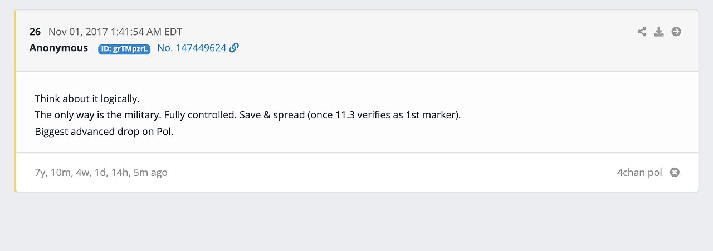Click the empty gray header area of post card
The height and width of the screenshot is (251, 713).
tap(418, 40)
